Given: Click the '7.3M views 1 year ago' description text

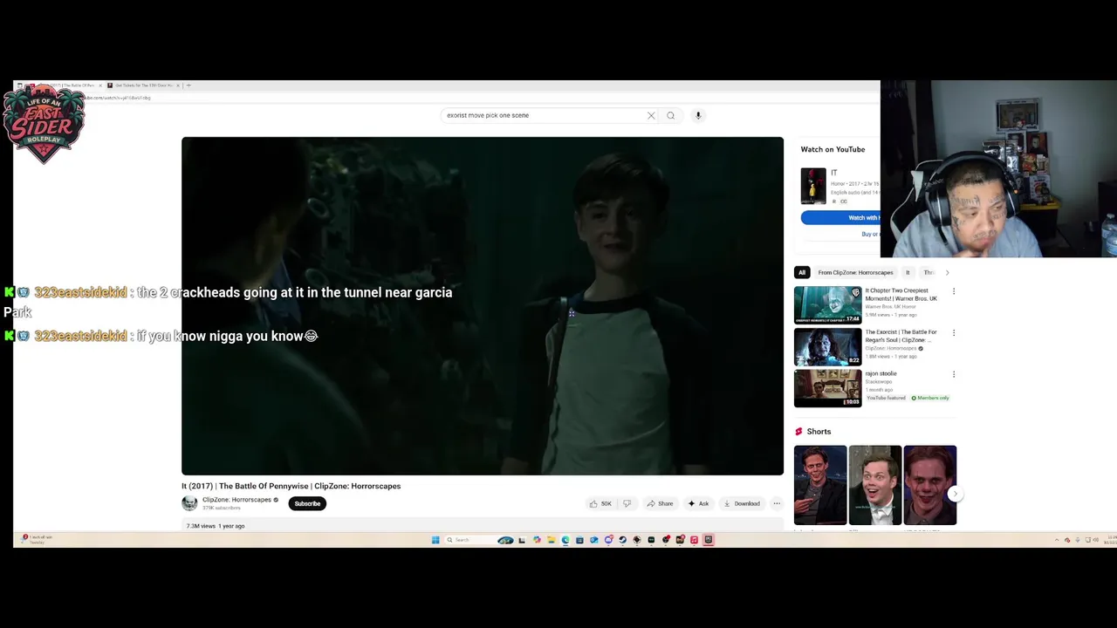Looking at the screenshot, I should click(216, 526).
